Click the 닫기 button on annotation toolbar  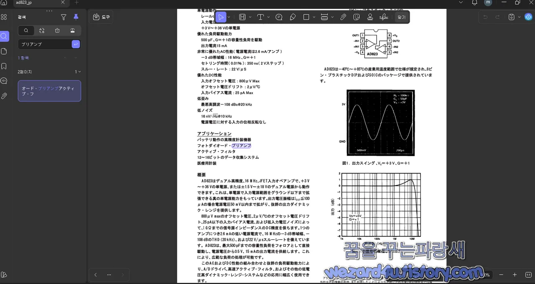click(401, 17)
